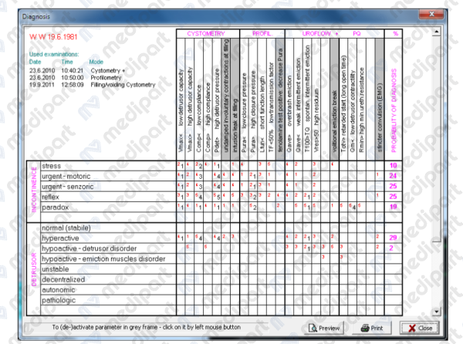463x344 pixels.
Task: Select the 'pathologic' detrusor row
Action: tap(108, 300)
